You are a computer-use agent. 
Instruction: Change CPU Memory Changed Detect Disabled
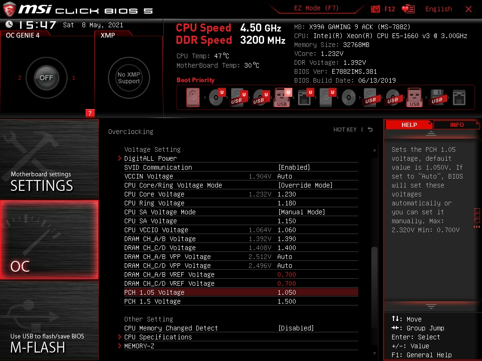click(x=296, y=328)
